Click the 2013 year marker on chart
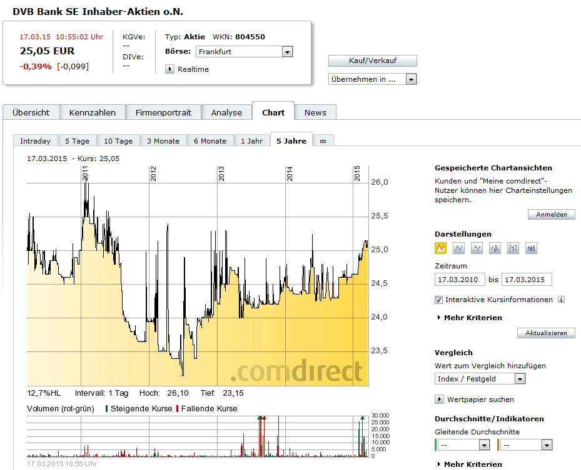 click(221, 174)
